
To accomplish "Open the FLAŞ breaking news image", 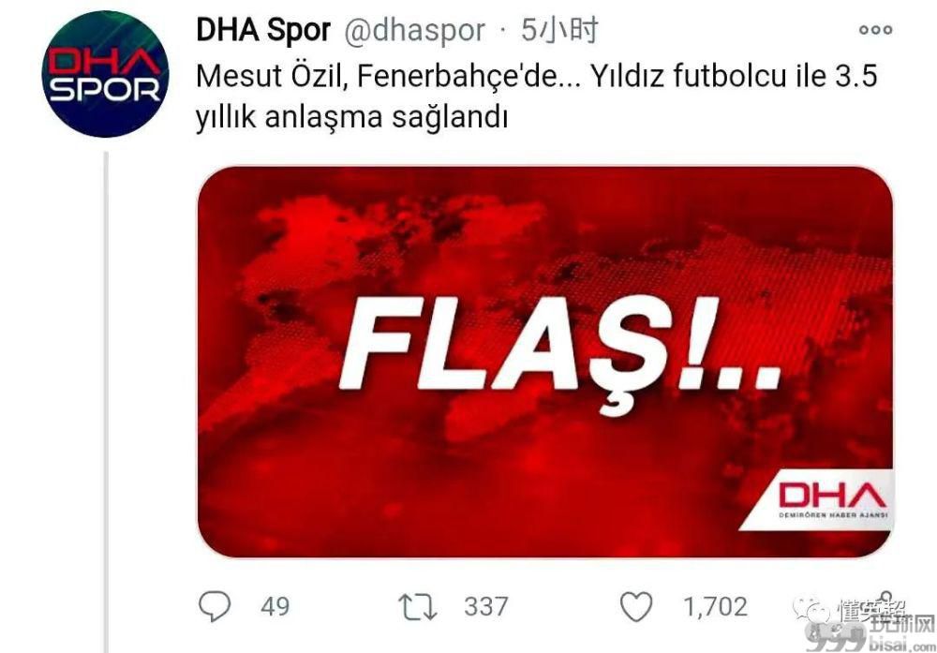I will click(545, 362).
